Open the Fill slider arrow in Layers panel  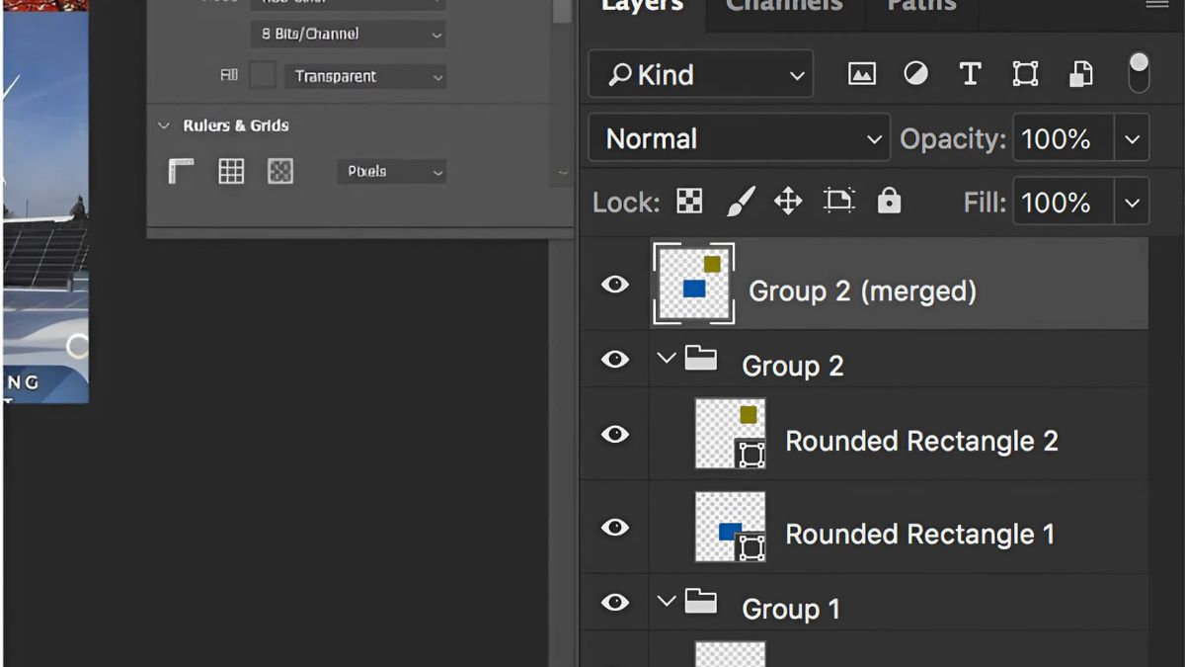1132,203
